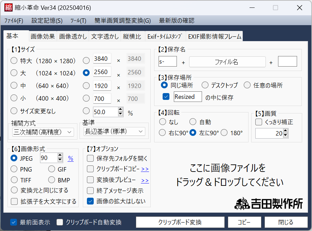Select the PNG image format
The height and width of the screenshot is (231, 312).
pos(14,169)
